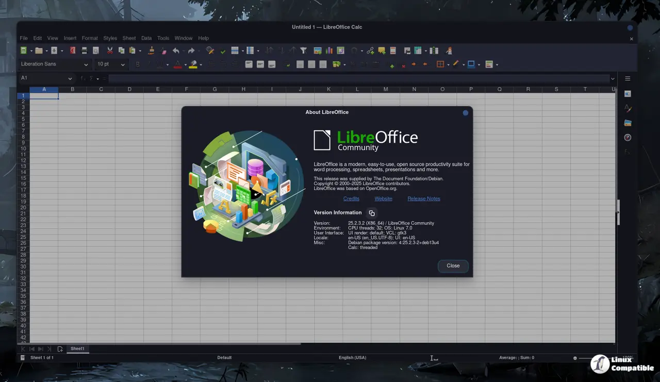
Task: Apply AutoFilter with the funnel icon
Action: [x=304, y=51]
